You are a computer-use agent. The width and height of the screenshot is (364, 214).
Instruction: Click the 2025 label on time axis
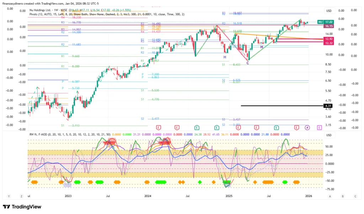click(229, 196)
